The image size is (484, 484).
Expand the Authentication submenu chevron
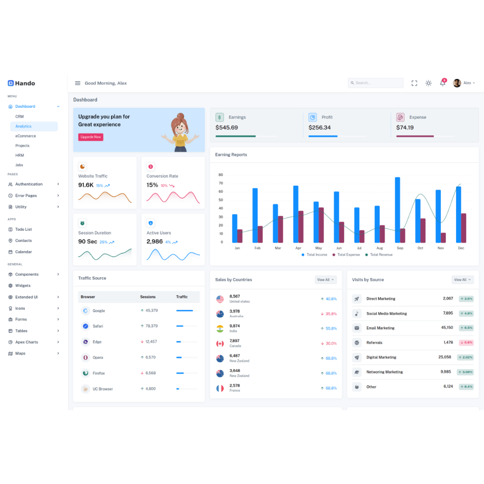click(58, 184)
